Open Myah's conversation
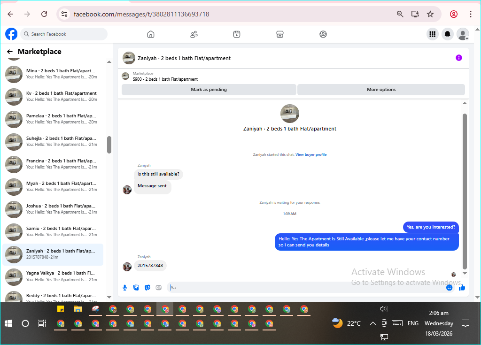Screen dimensions: 481x345 point(53,186)
